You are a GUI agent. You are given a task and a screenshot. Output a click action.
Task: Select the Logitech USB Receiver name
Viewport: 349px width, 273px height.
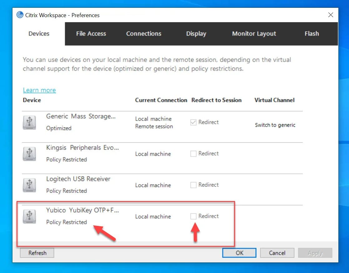pos(78,179)
